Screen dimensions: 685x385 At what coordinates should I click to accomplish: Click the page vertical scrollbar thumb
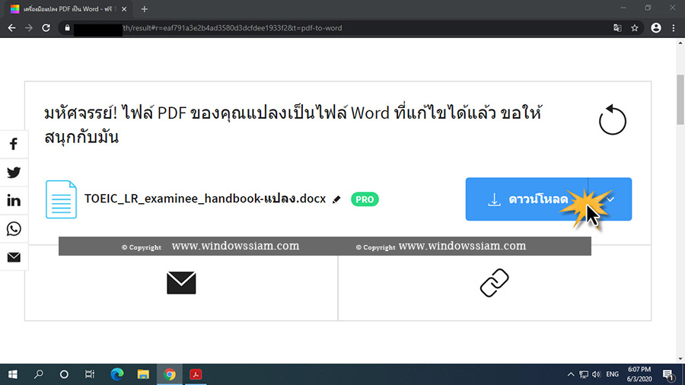680,100
